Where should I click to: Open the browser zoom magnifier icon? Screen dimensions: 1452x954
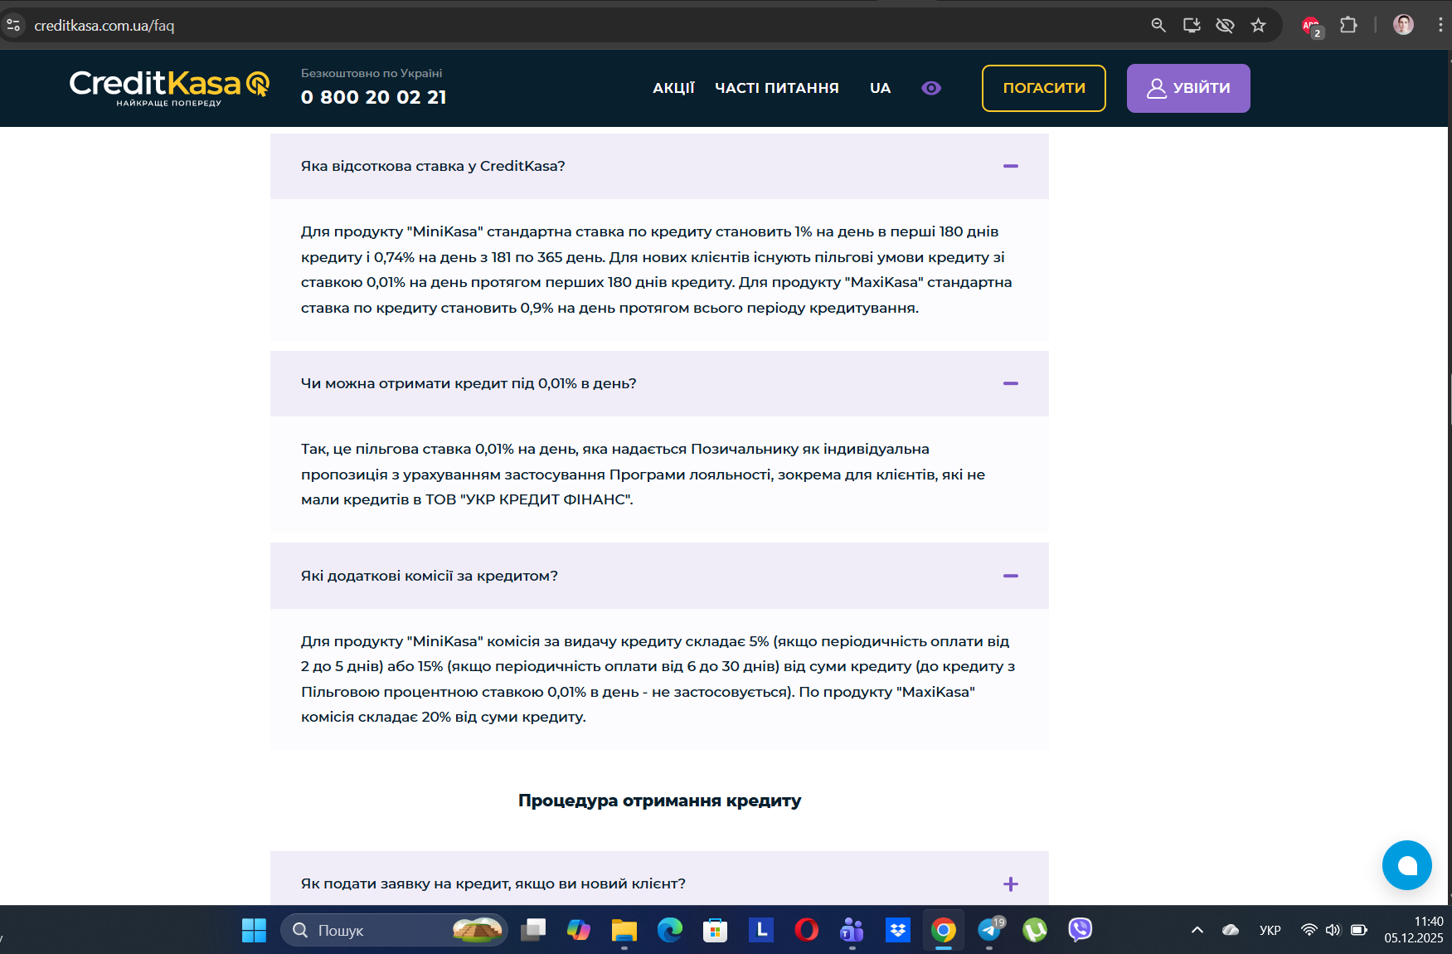1158,26
